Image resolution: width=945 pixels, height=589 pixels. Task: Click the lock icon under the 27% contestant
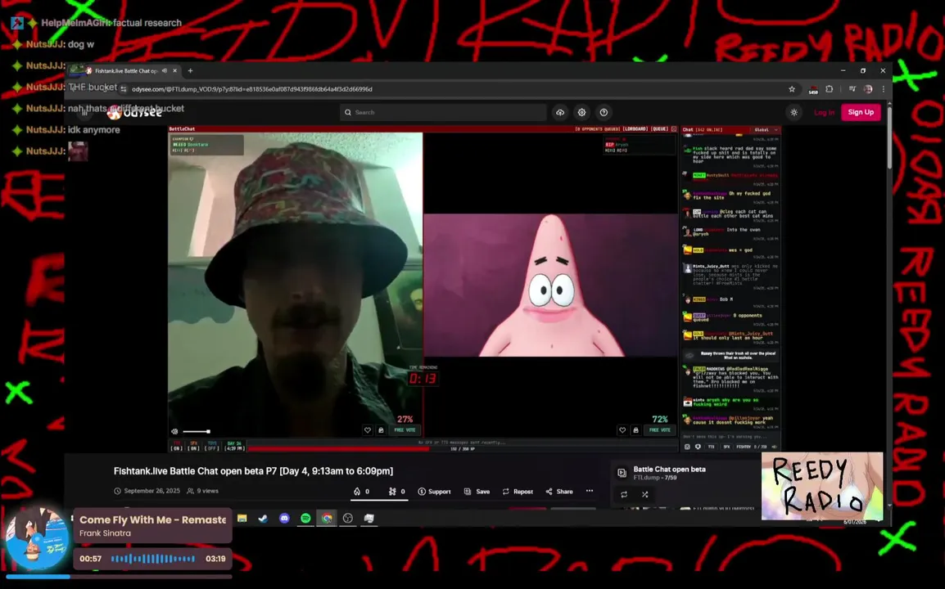pyautogui.click(x=381, y=430)
